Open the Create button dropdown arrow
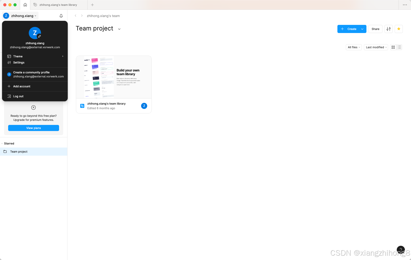The width and height of the screenshot is (411, 260). pyautogui.click(x=362, y=29)
